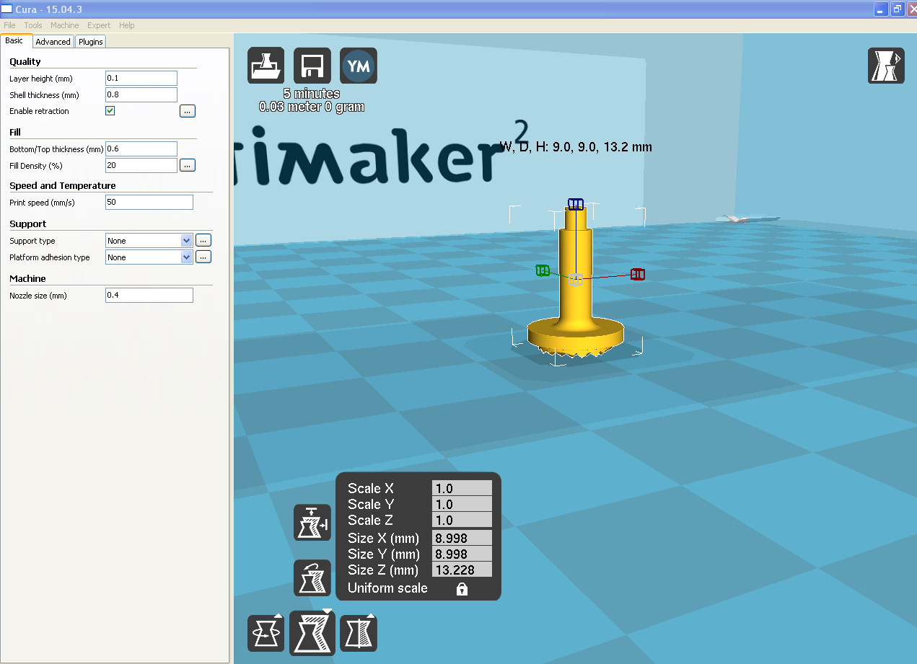This screenshot has height=664, width=917.
Task: Open the Expert menu
Action: pyautogui.click(x=99, y=25)
